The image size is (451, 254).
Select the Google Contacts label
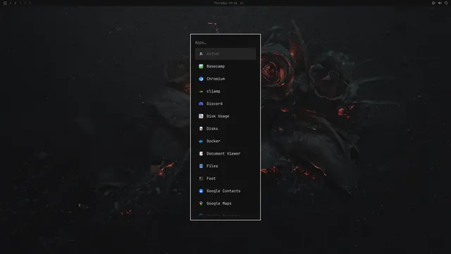pyautogui.click(x=223, y=191)
